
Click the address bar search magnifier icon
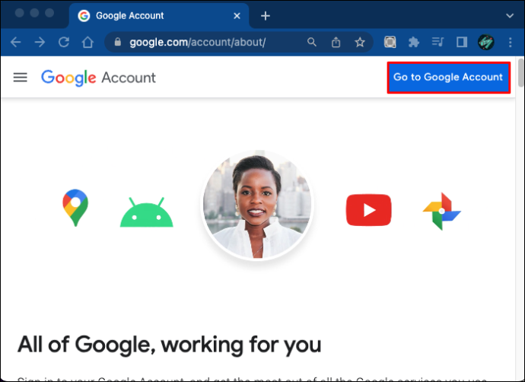pyautogui.click(x=312, y=42)
